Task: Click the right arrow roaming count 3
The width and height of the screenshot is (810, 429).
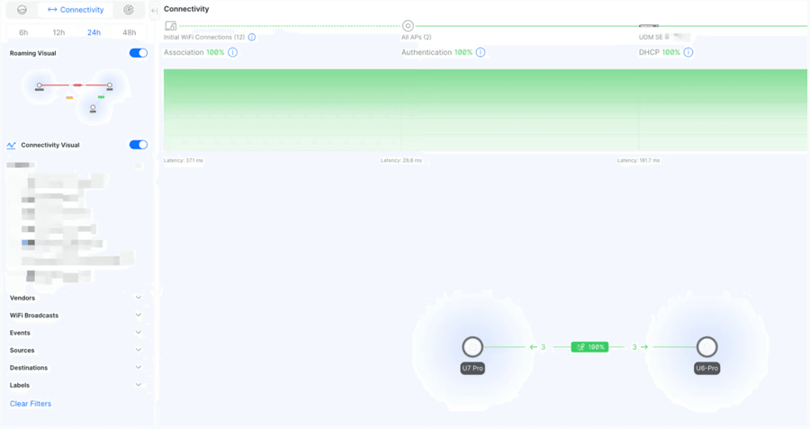Action: 640,347
